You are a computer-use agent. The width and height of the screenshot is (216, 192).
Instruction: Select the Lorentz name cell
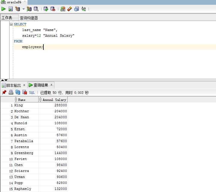click(x=26, y=147)
